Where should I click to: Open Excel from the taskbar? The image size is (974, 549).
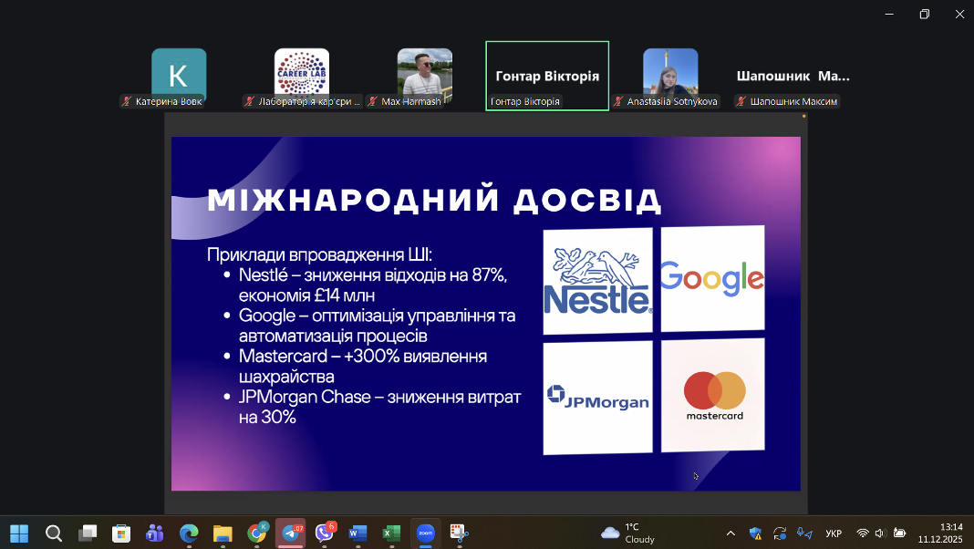pyautogui.click(x=391, y=533)
